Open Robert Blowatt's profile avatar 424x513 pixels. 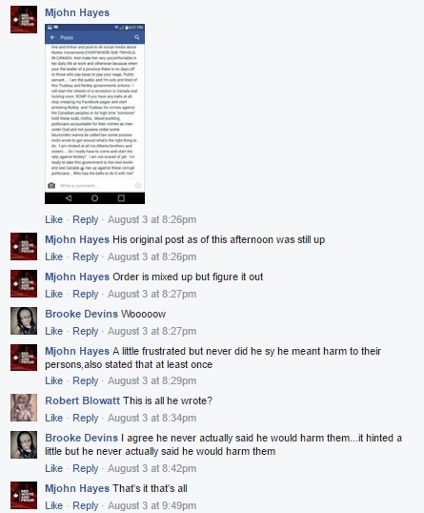24,407
